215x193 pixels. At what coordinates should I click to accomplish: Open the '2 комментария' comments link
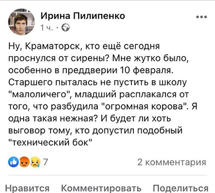point(171,162)
